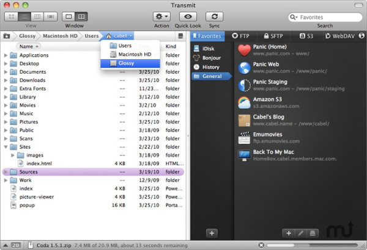Switch to dual-pane window mode
This screenshot has height=250, width=367.
coord(81,16)
